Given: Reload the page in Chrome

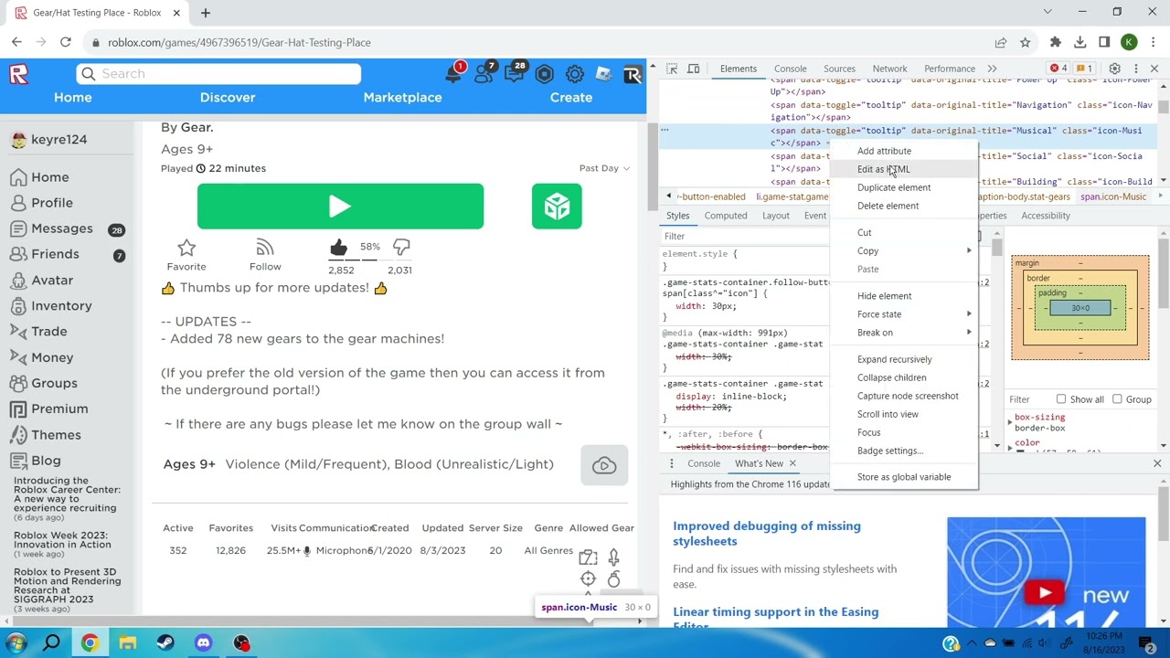Looking at the screenshot, I should (66, 42).
